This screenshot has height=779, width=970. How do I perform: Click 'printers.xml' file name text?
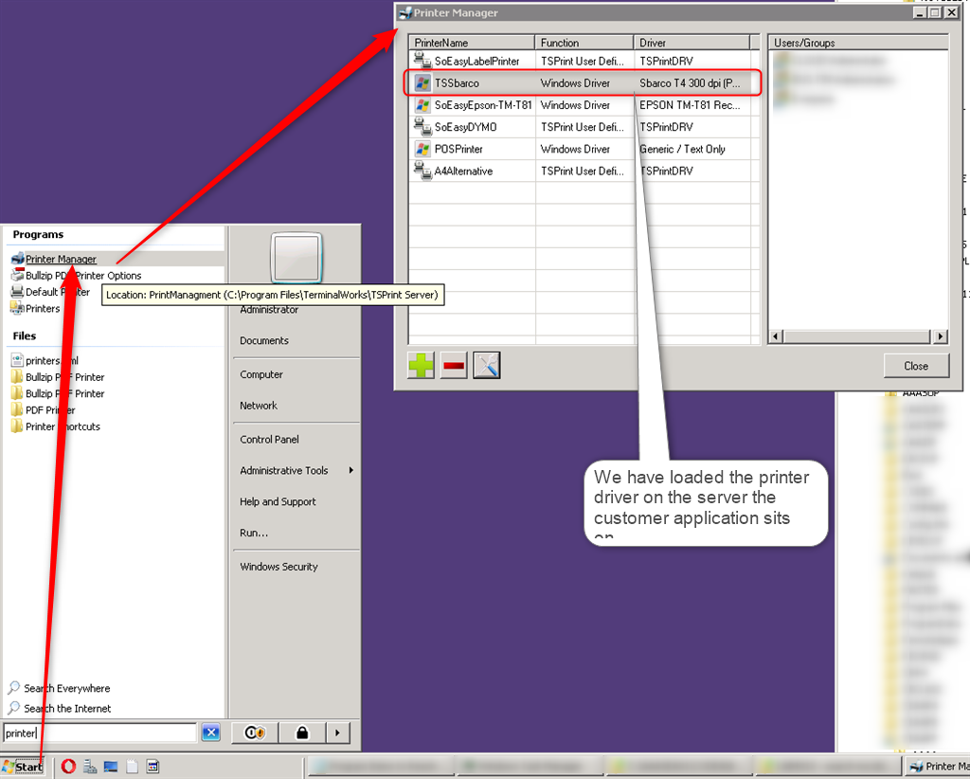(52, 360)
